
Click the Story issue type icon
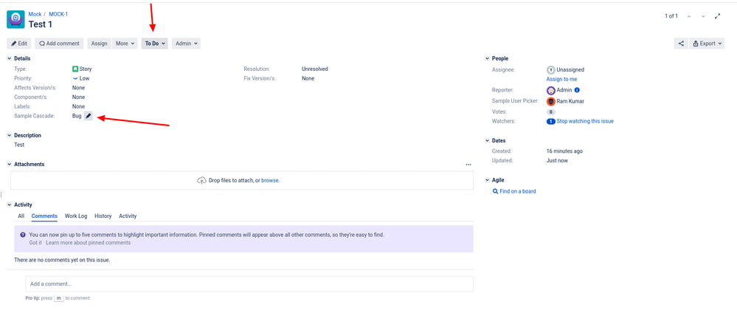pos(75,69)
